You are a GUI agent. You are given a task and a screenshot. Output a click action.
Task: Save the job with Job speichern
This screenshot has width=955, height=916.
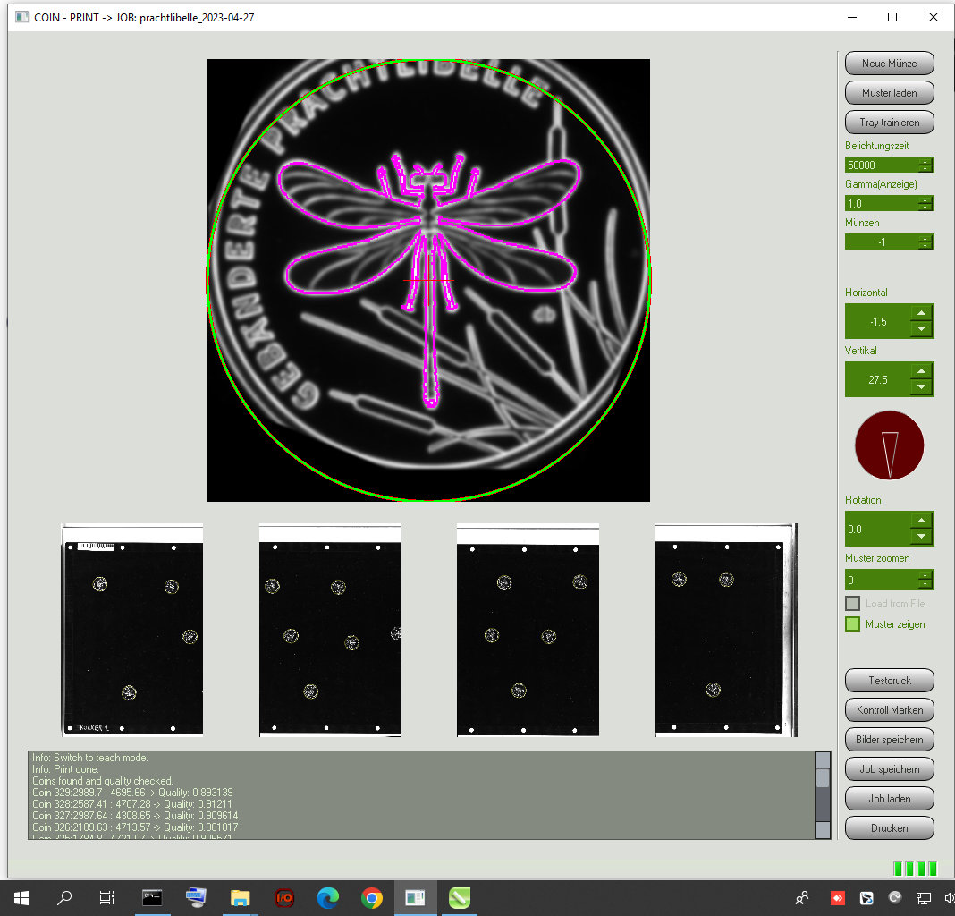[889, 768]
